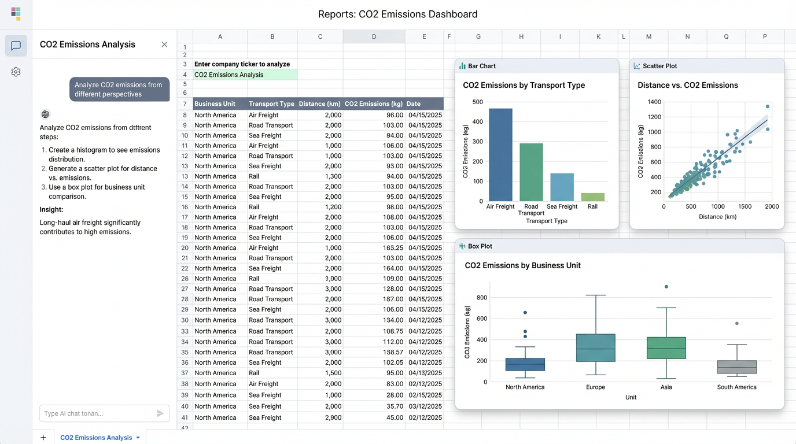The image size is (796, 444).
Task: Click the Sea Freight bar in chart
Action: click(x=562, y=187)
